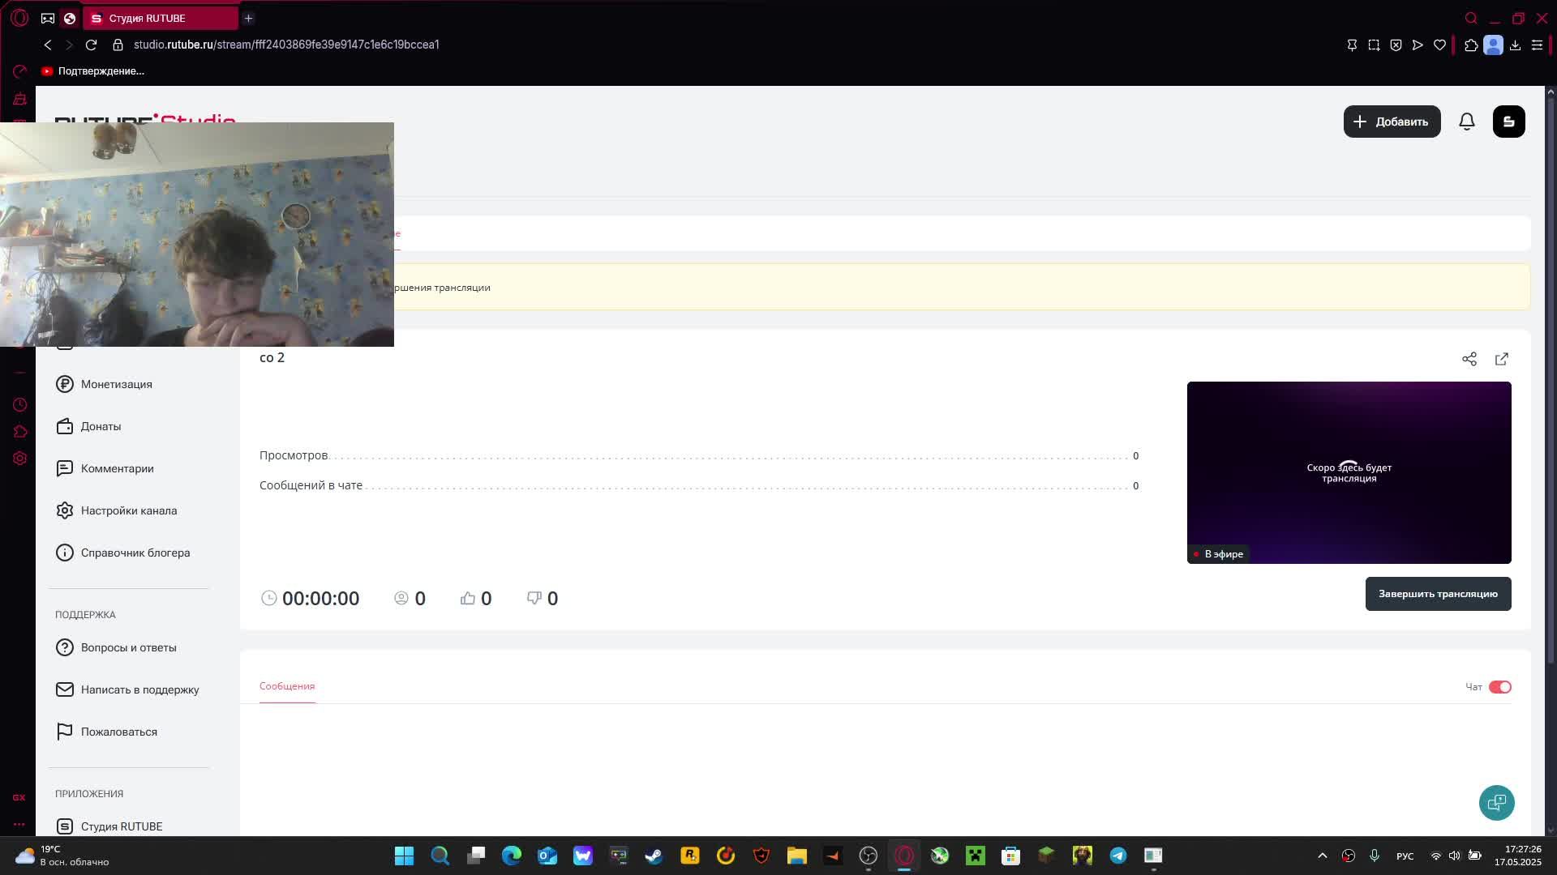
Task: Open Opera pinboards pin icon
Action: coord(1352,45)
